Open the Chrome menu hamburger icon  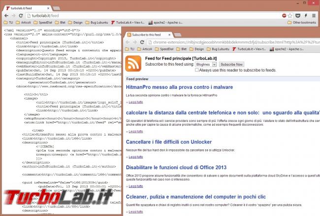coord(314,15)
